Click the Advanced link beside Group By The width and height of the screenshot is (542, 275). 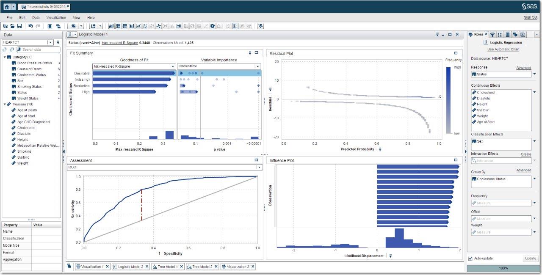[x=524, y=170]
